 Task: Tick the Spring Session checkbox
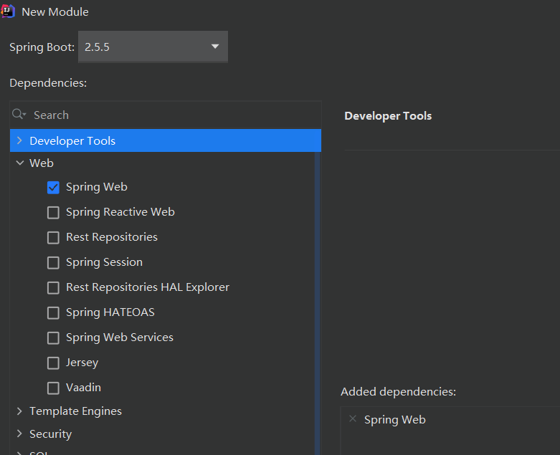53,262
